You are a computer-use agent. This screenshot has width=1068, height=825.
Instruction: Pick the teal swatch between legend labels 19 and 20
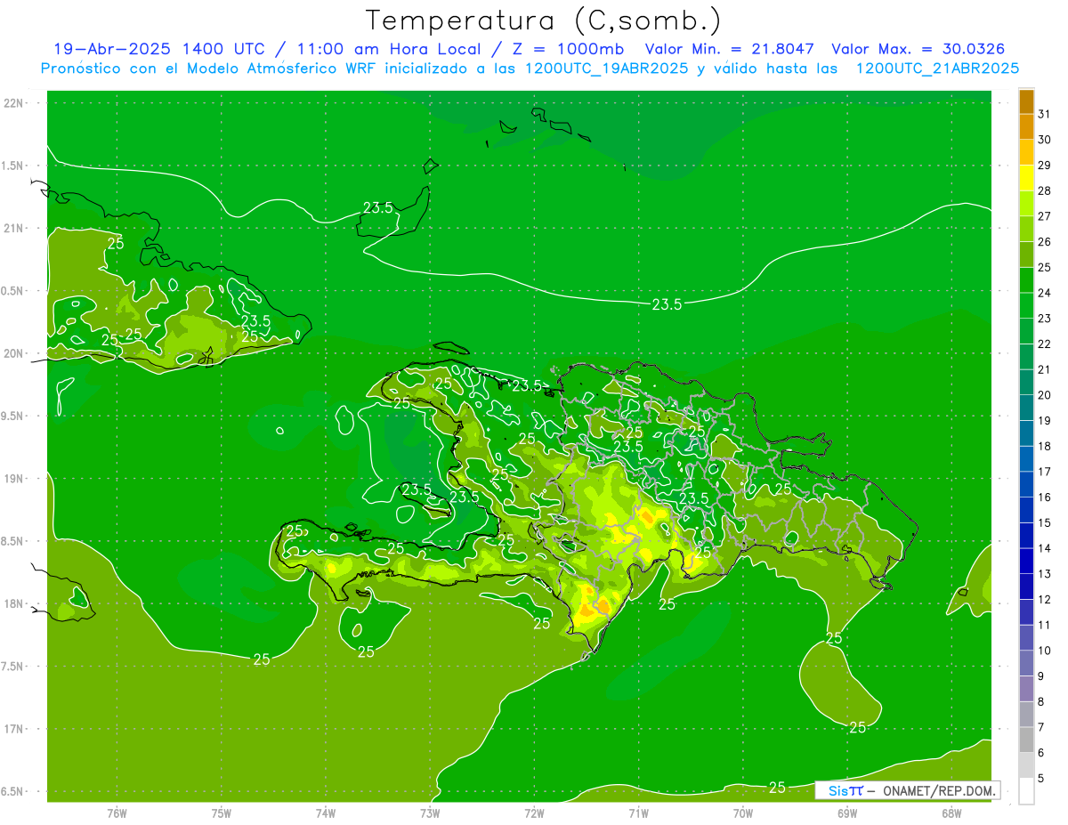1026,408
